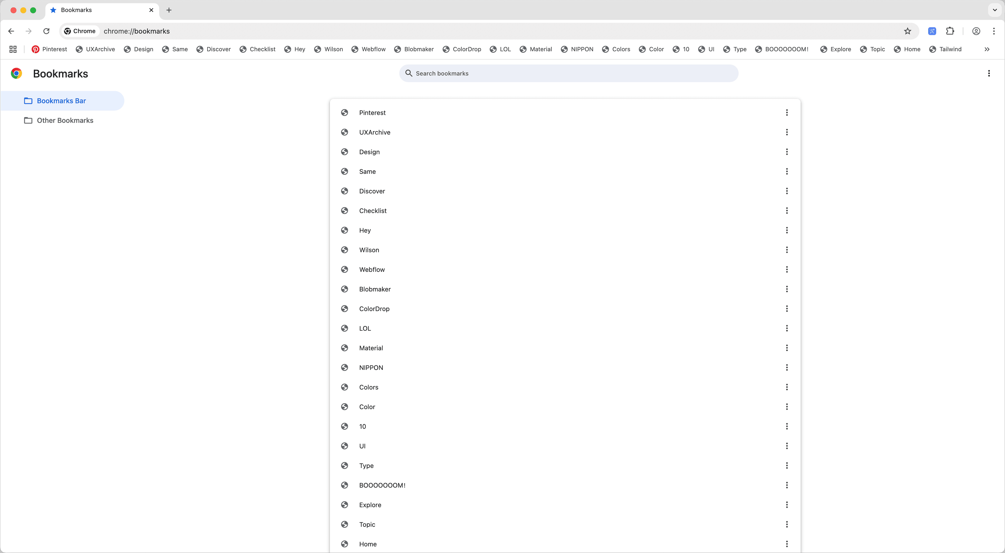Open the Extensions puzzle icon
The width and height of the screenshot is (1005, 553).
[950, 31]
